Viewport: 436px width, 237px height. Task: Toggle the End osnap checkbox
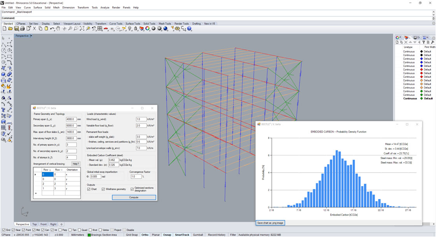click(4, 230)
